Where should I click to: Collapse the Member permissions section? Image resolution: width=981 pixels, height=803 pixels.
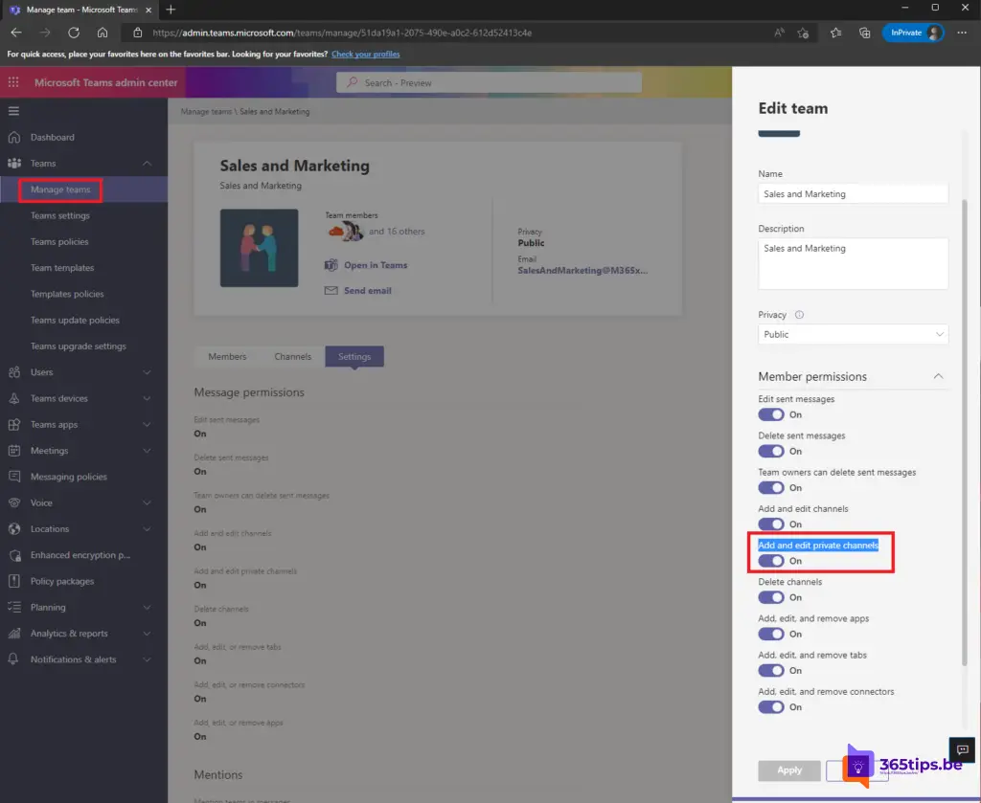coord(938,376)
